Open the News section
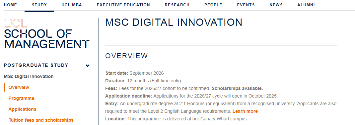Image resolution: width=355 pixels, height=125 pixels. click(276, 5)
